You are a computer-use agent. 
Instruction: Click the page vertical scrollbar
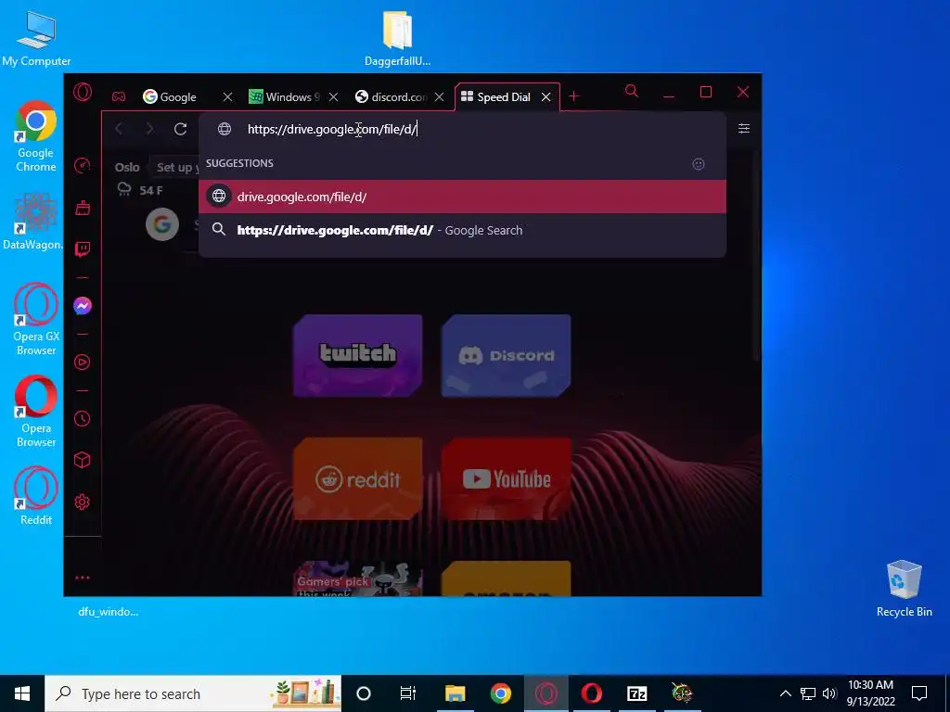(756, 254)
